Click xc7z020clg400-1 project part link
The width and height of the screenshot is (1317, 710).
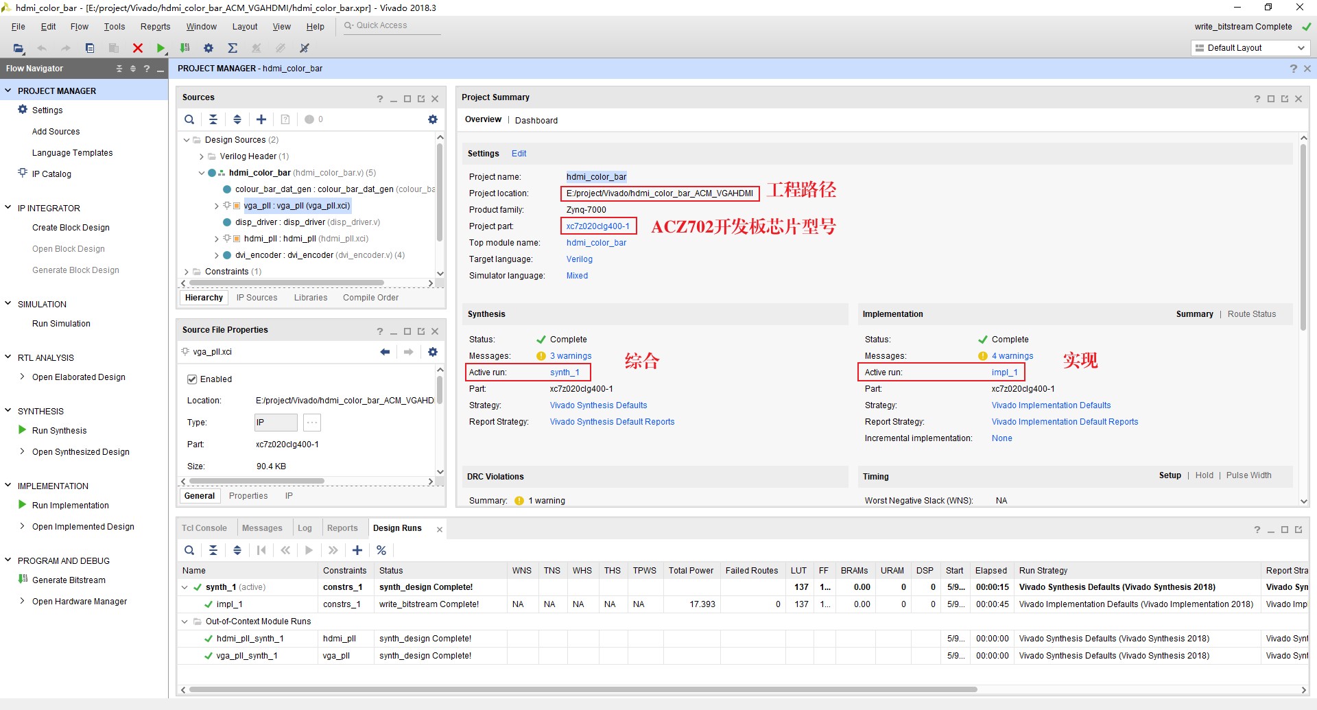(x=597, y=226)
